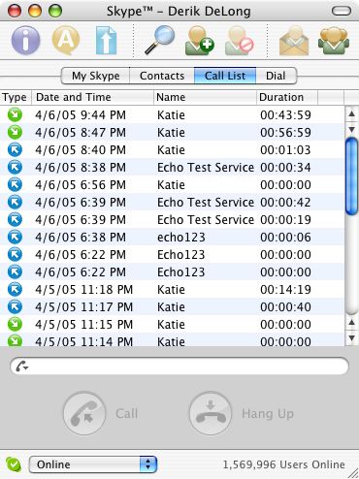This screenshot has height=479, width=359.
Task: Switch to the My Skype tab
Action: coord(95,76)
